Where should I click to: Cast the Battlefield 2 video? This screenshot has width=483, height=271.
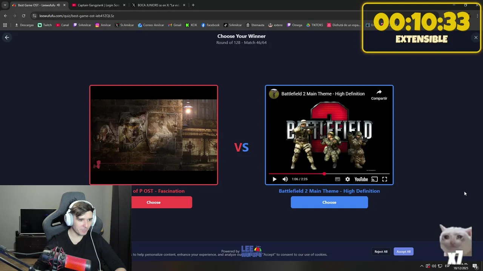[x=374, y=179]
